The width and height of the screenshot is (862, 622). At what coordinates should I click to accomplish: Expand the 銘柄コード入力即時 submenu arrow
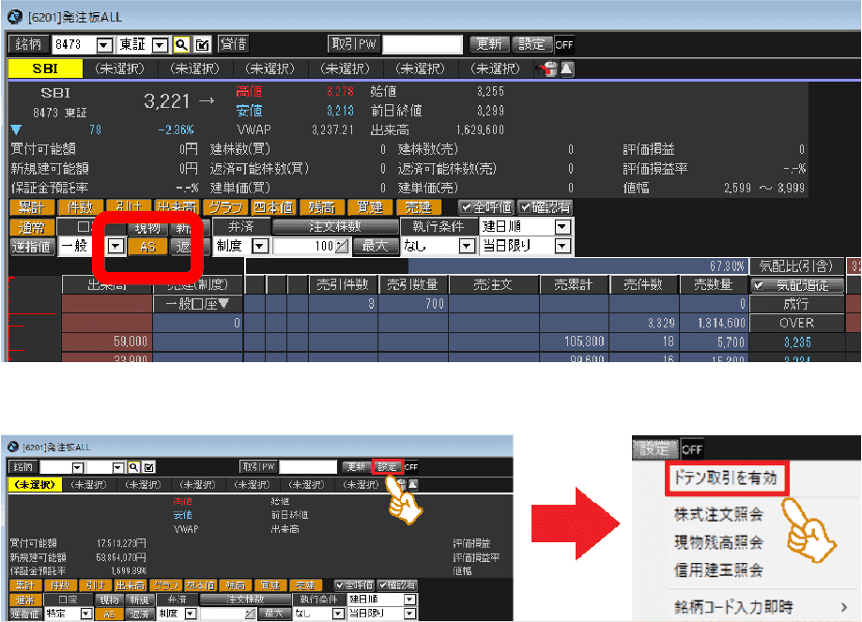pos(844,607)
